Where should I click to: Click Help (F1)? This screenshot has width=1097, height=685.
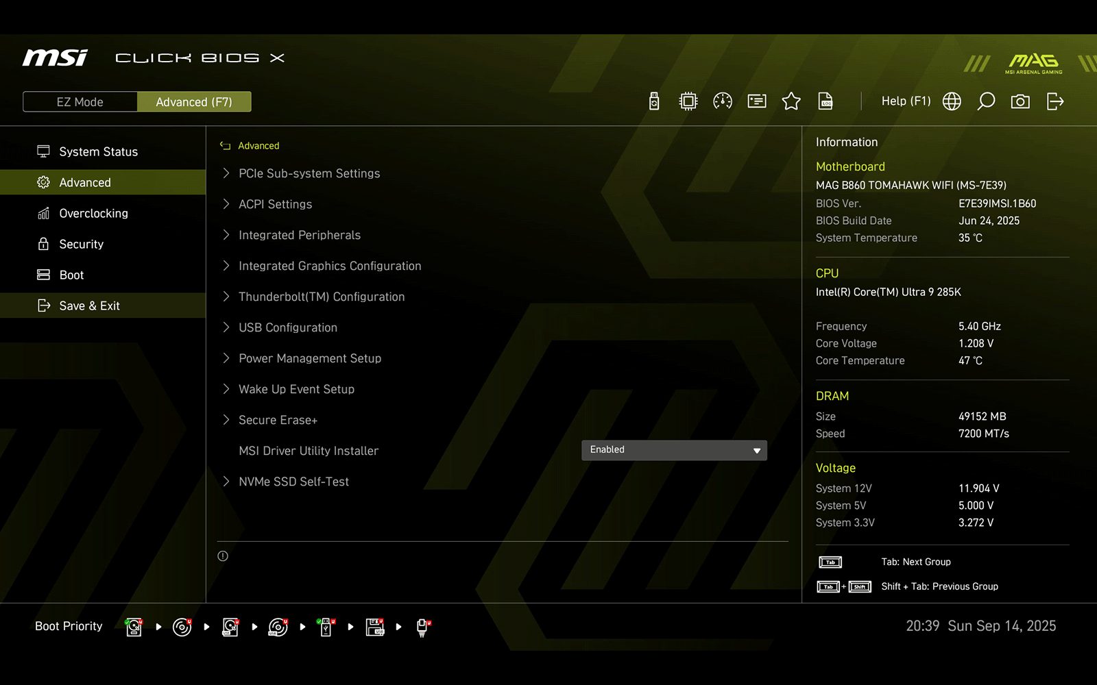pos(906,101)
